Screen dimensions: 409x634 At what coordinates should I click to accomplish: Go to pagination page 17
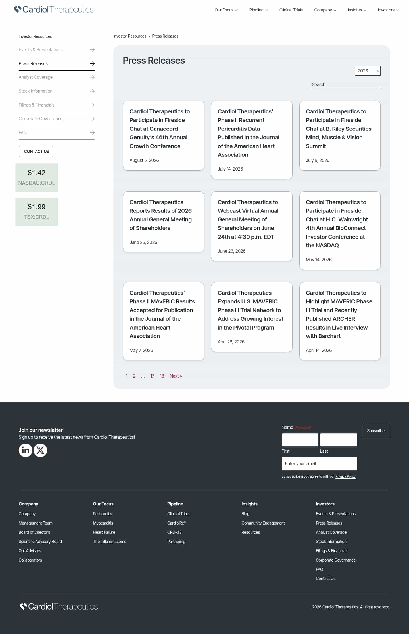tap(152, 376)
